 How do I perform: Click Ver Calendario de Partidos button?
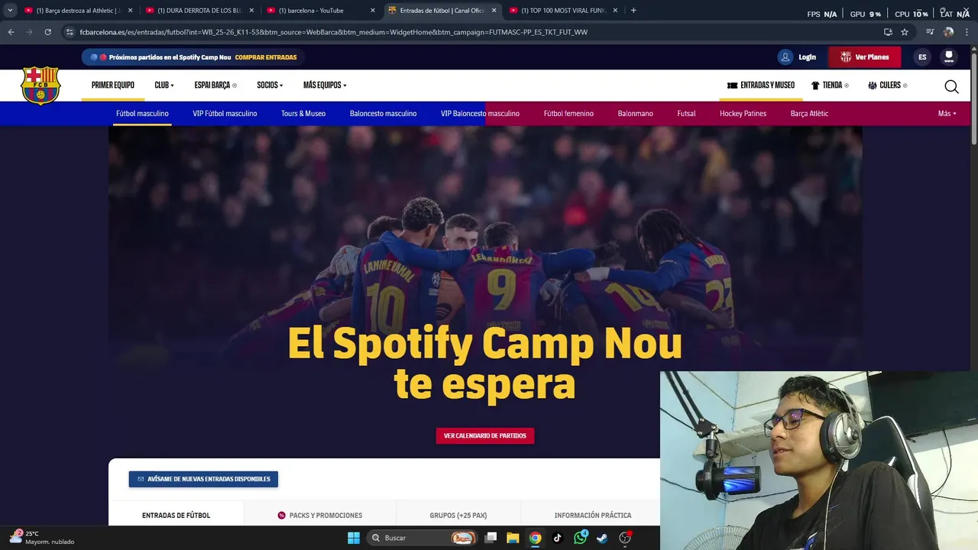pos(485,435)
